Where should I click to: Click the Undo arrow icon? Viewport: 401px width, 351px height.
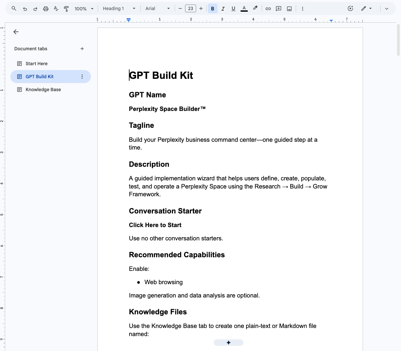click(x=25, y=9)
